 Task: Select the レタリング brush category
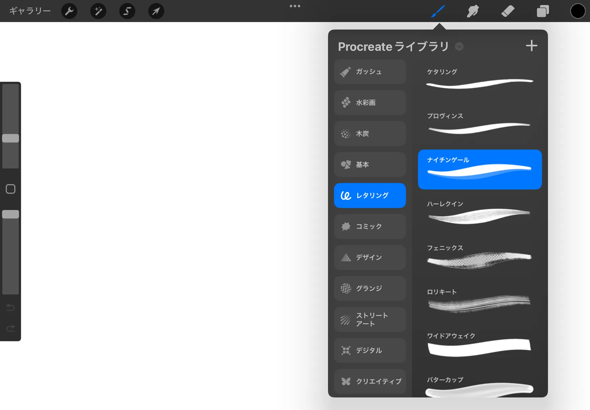(370, 195)
